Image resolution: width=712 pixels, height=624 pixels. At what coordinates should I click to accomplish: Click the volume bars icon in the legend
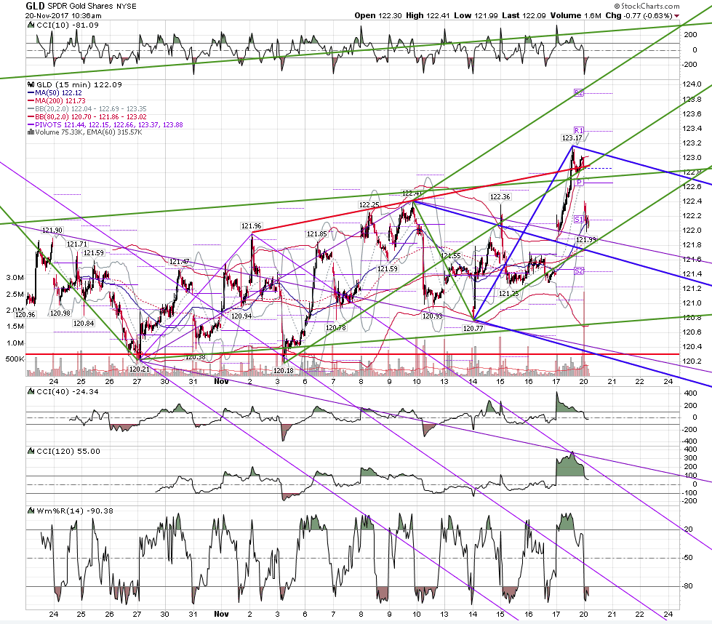pos(31,132)
